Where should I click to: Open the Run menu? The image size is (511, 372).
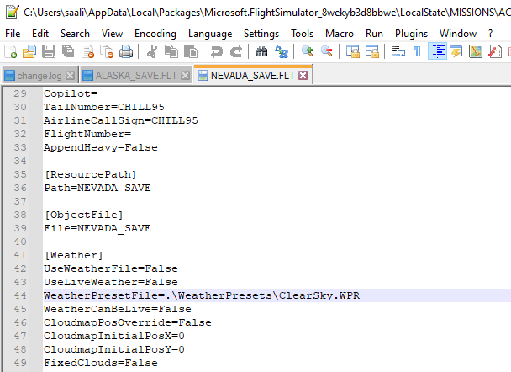[374, 34]
